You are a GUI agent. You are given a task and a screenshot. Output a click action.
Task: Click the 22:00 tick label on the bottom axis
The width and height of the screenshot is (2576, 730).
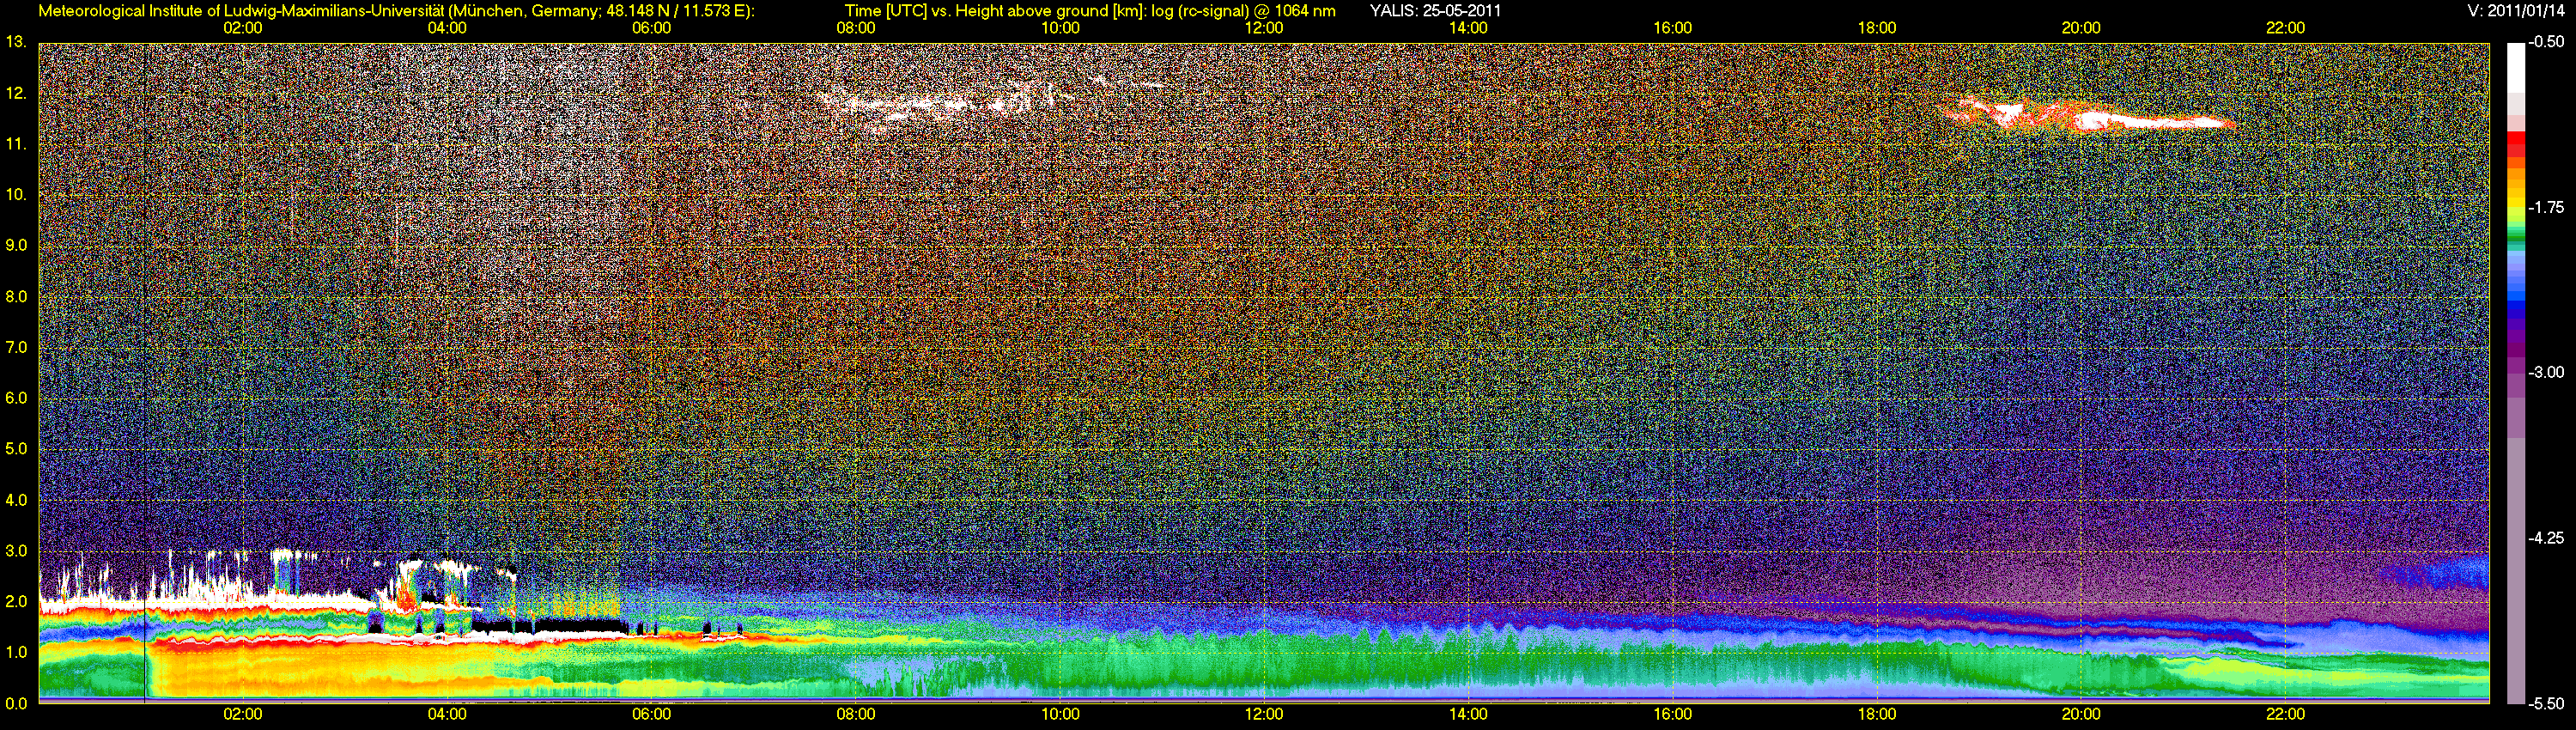(2286, 714)
